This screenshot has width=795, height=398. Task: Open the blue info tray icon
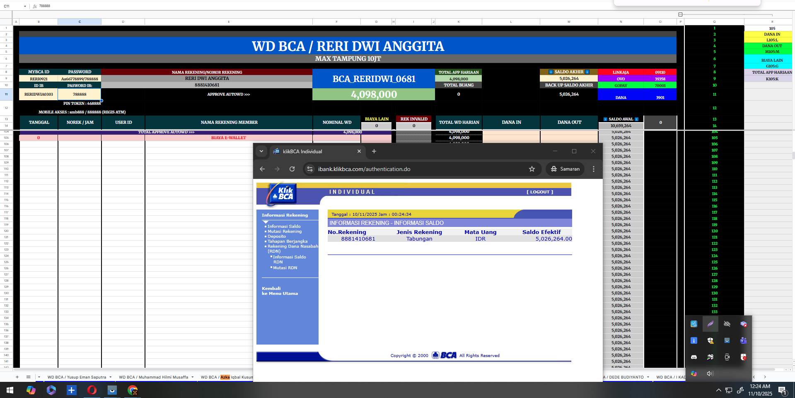click(x=694, y=340)
